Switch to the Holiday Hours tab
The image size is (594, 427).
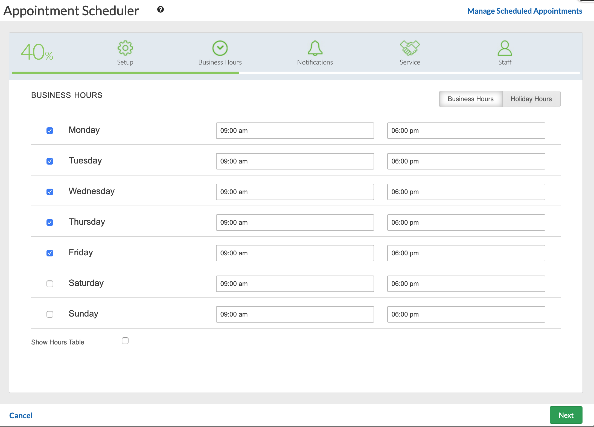pos(531,99)
